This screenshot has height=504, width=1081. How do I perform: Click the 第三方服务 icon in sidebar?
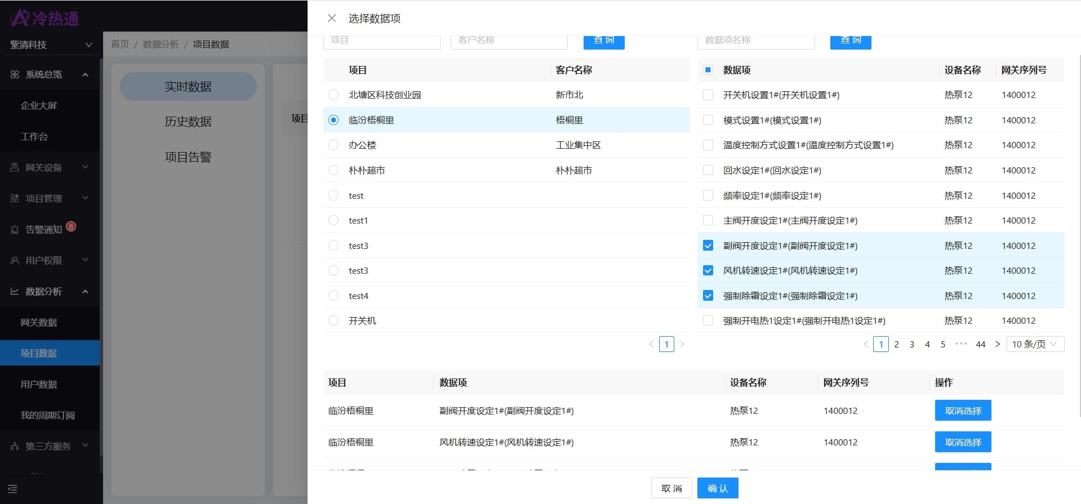pyautogui.click(x=15, y=446)
